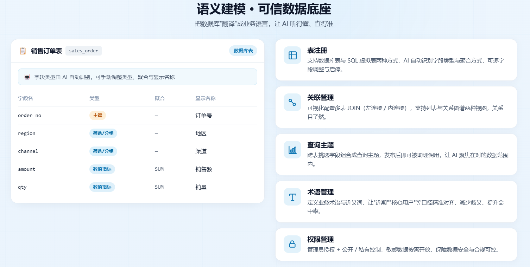
Task: Open the 术语管理 feature card title
Action: pos(321,192)
